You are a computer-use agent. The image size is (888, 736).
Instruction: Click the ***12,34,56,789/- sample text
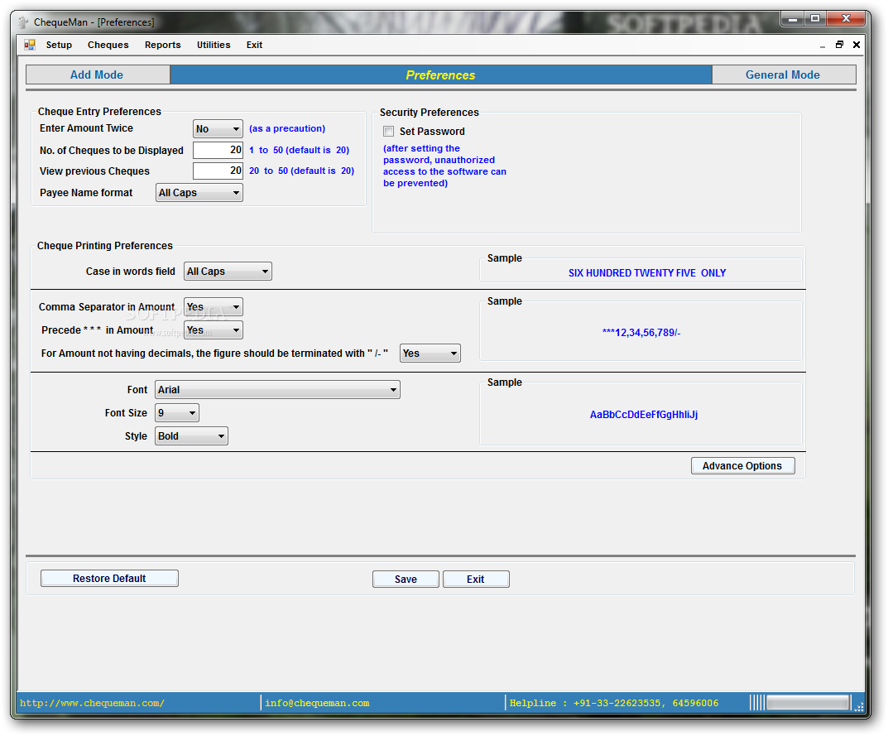641,333
